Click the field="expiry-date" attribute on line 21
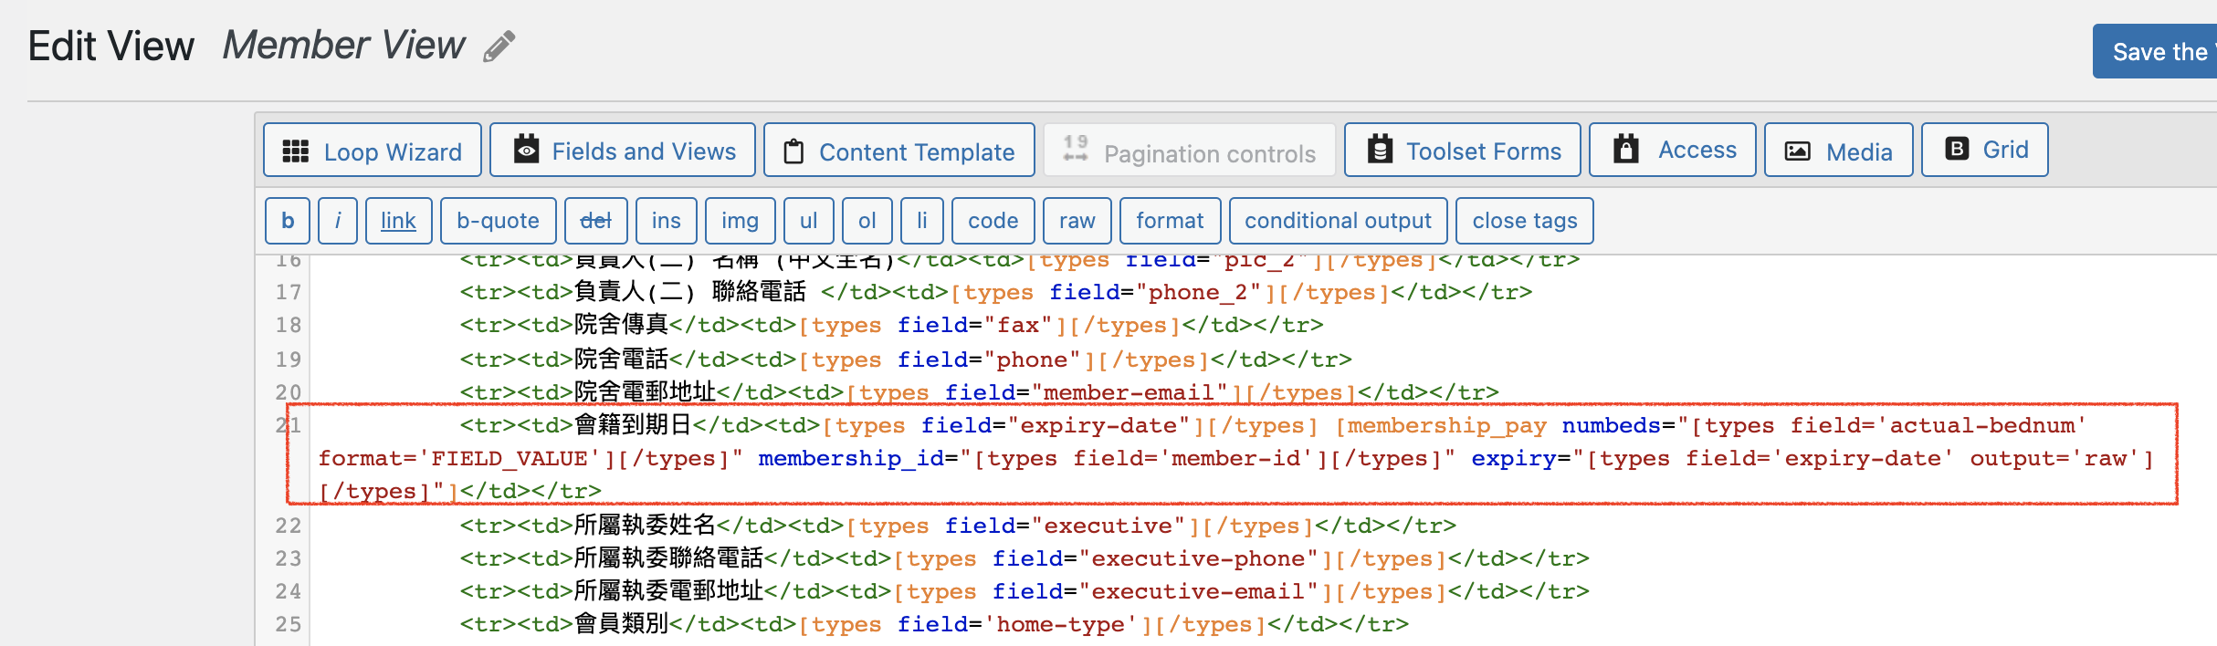 point(1056,425)
